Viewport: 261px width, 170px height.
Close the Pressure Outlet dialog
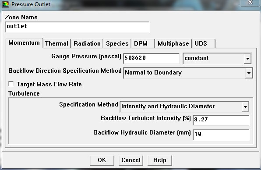(x=250, y=3)
